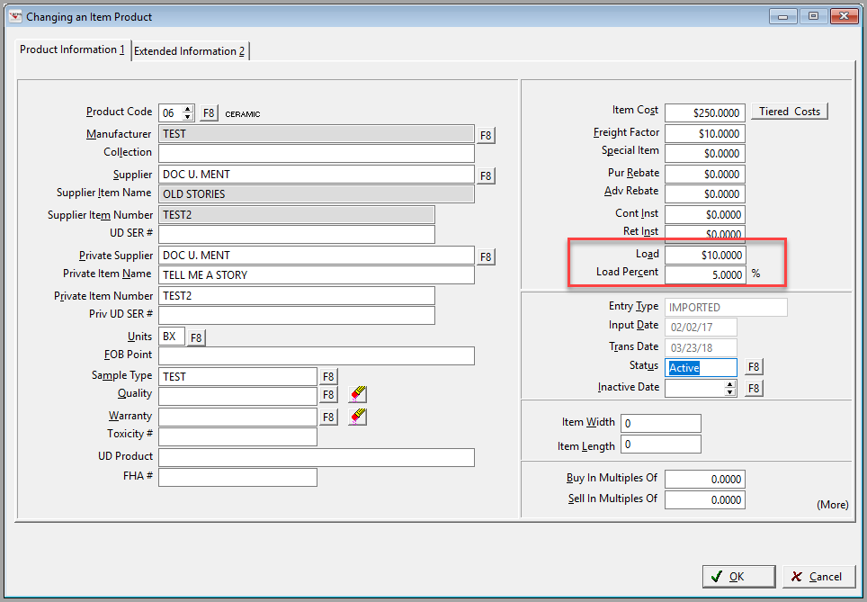Open the Product Code F8 lookup
The image size is (867, 602).
click(x=209, y=112)
